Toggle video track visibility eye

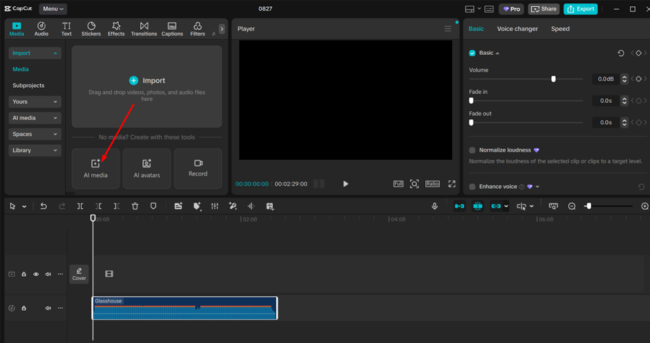(36, 274)
